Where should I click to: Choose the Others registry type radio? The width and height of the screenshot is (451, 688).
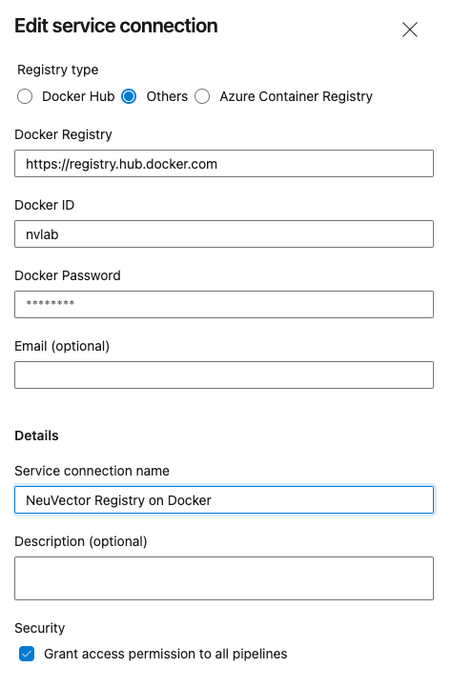pos(129,96)
